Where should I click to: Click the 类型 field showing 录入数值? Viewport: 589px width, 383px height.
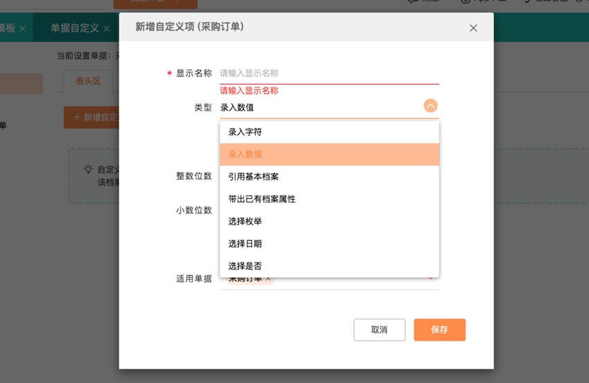point(319,107)
